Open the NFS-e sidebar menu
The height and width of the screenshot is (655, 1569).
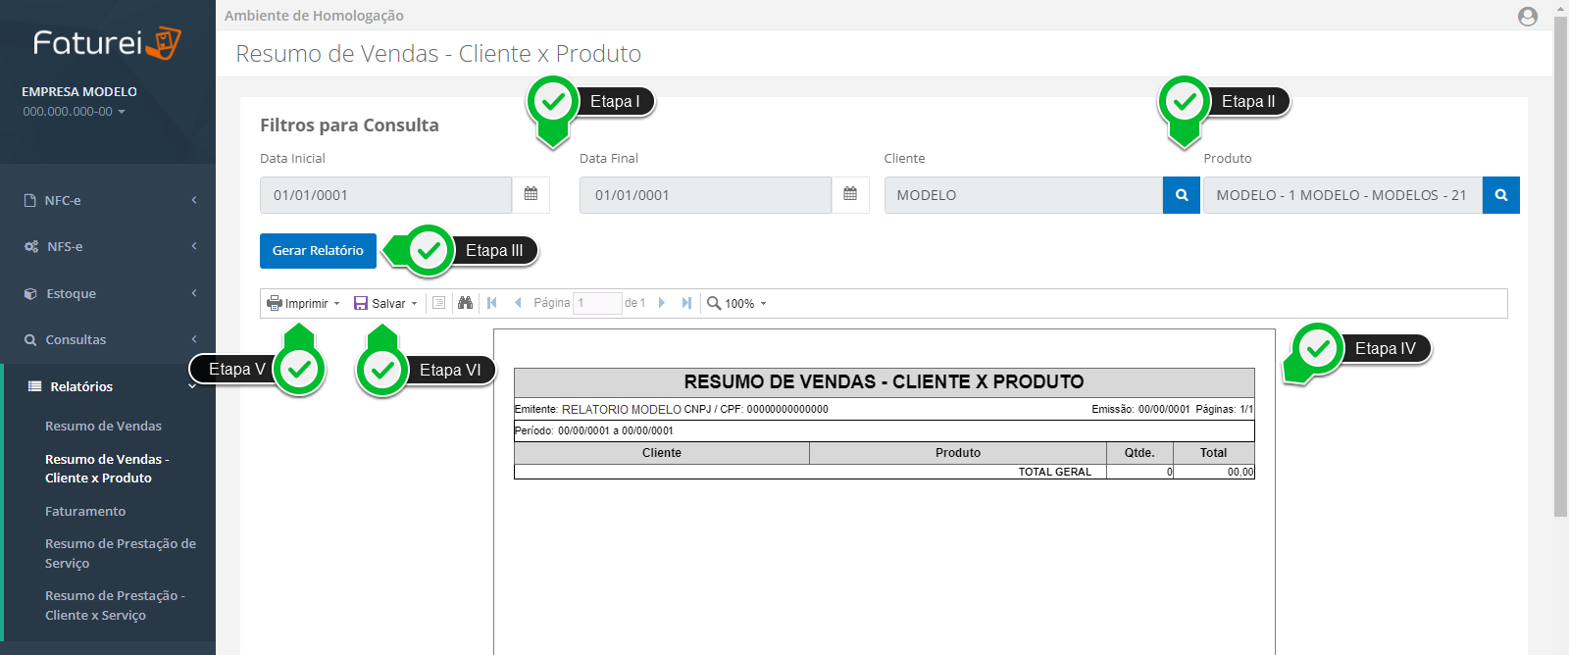(x=108, y=246)
